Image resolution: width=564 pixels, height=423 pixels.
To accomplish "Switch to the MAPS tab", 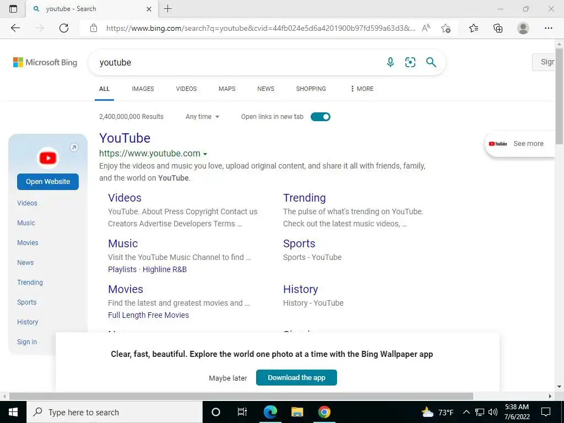I will (227, 89).
